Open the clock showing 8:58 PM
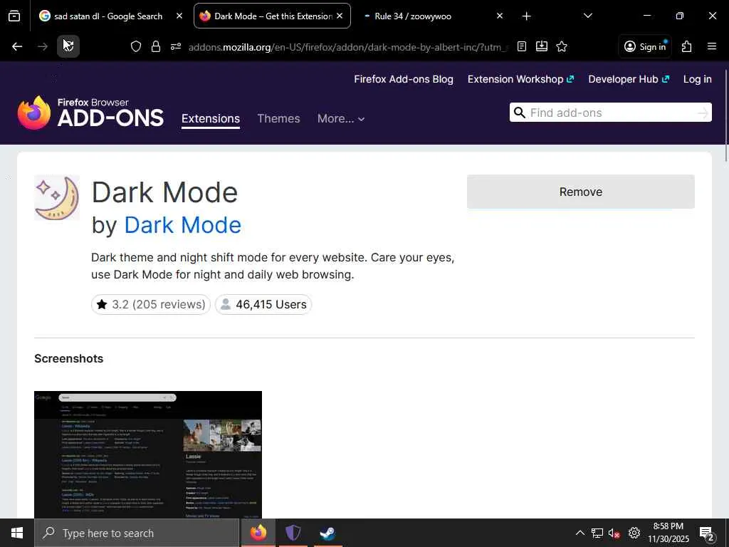Screen dimensions: 729x547 pos(668,533)
